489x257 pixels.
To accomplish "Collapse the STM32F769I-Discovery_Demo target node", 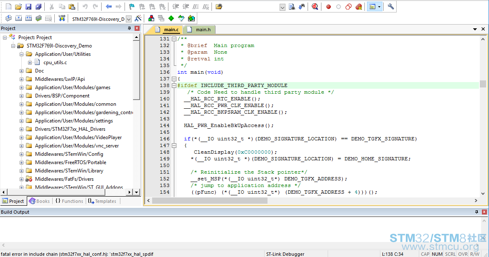I will pyautogui.click(x=13, y=46).
